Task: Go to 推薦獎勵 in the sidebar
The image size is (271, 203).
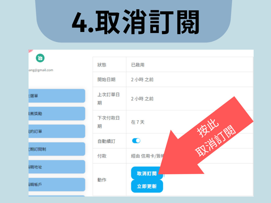Action: click(57, 114)
